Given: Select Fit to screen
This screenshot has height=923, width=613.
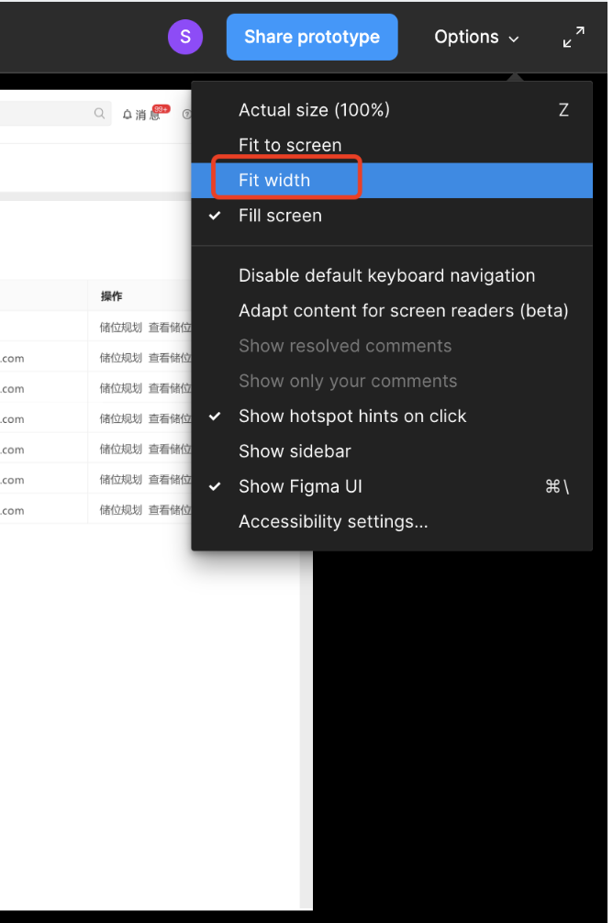Looking at the screenshot, I should click(290, 145).
